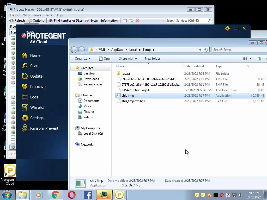The height and width of the screenshot is (200, 267).
Task: Open Logs in Protegent sidebar
Action: (x=30, y=97)
